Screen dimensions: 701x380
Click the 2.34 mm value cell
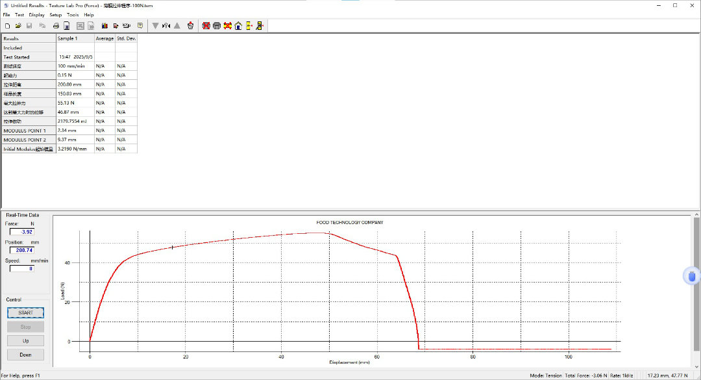tap(75, 131)
